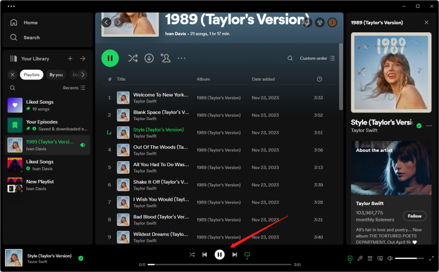This screenshot has width=439, height=272.
Task: Open Liked Songs by Ivan Davis
Action: (48, 165)
